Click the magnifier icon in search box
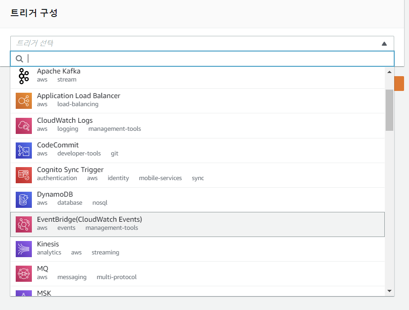 coord(19,59)
